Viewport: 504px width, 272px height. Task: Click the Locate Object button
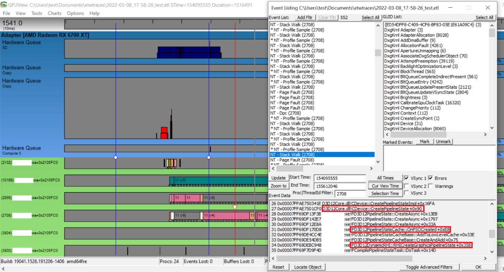pos(308,267)
